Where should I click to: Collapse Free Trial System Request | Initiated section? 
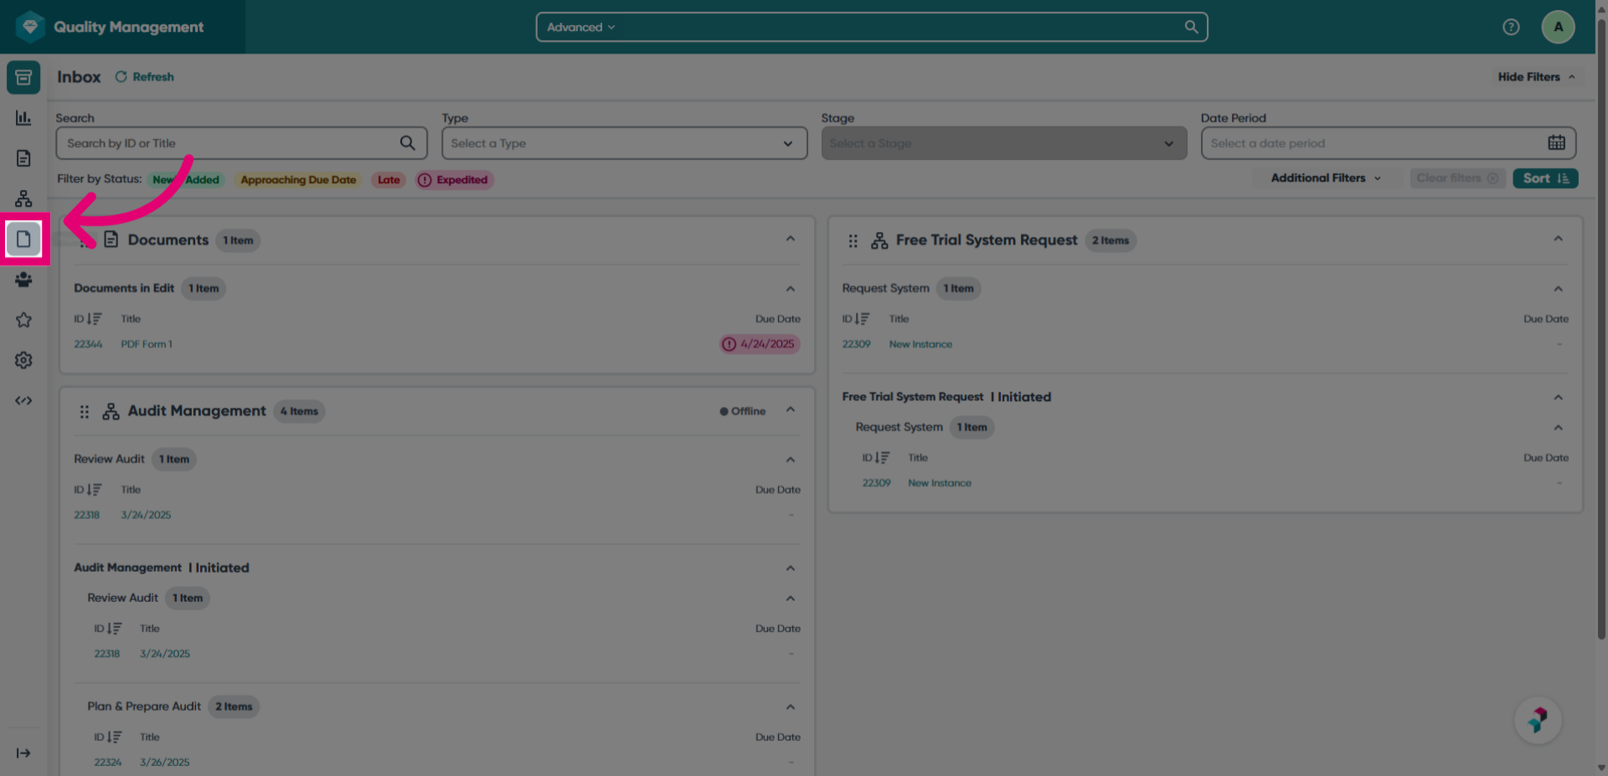(x=1559, y=398)
